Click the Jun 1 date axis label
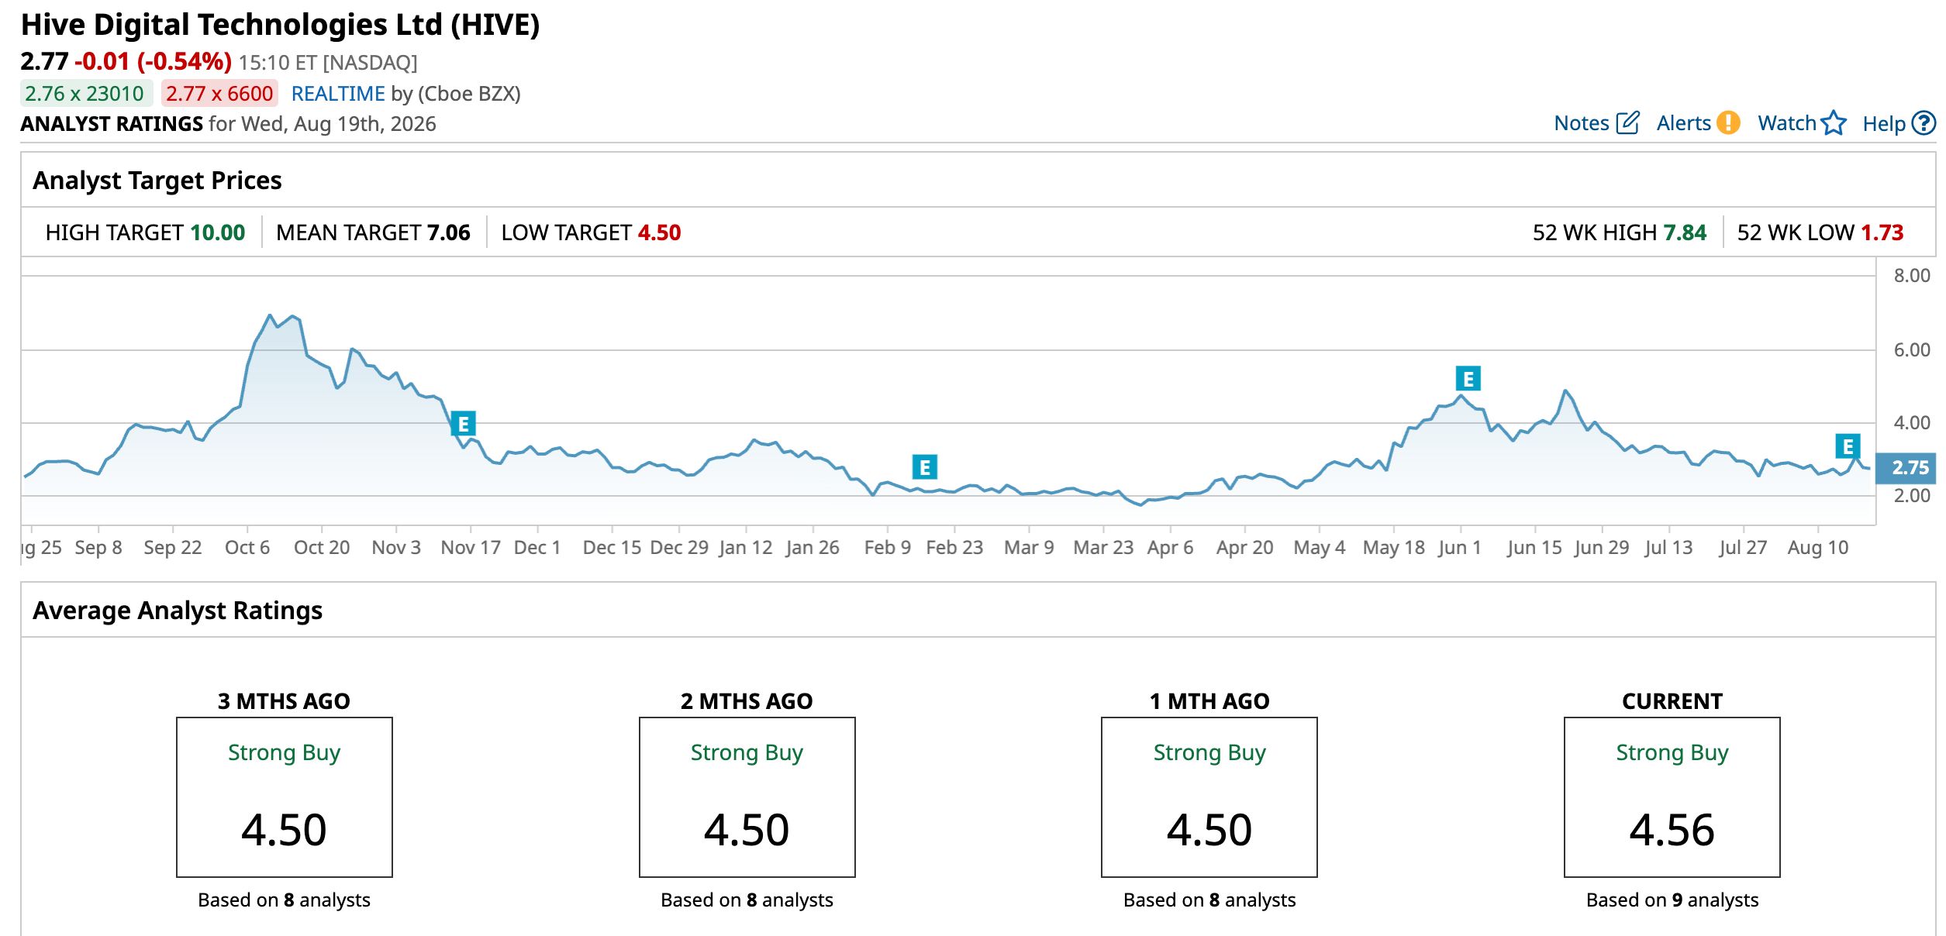This screenshot has width=1946, height=936. [1460, 548]
